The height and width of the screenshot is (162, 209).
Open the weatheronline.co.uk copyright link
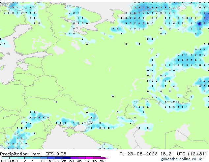181,159
